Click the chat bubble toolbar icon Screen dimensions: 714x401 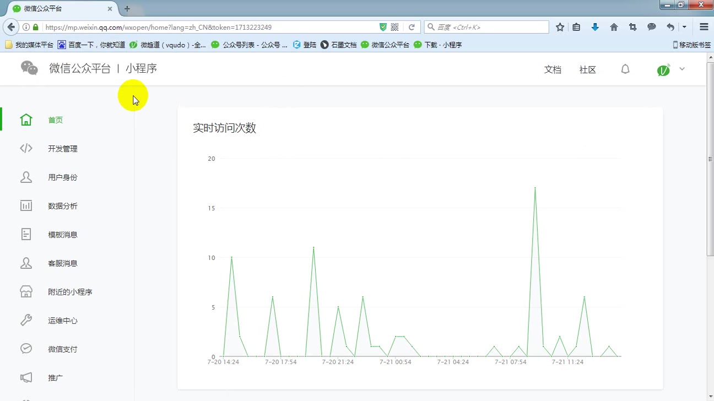[651, 27]
